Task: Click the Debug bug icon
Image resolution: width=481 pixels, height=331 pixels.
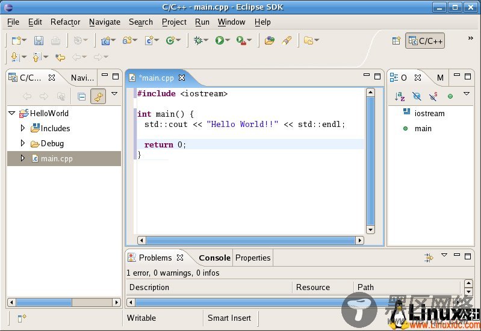Action: tap(198, 40)
